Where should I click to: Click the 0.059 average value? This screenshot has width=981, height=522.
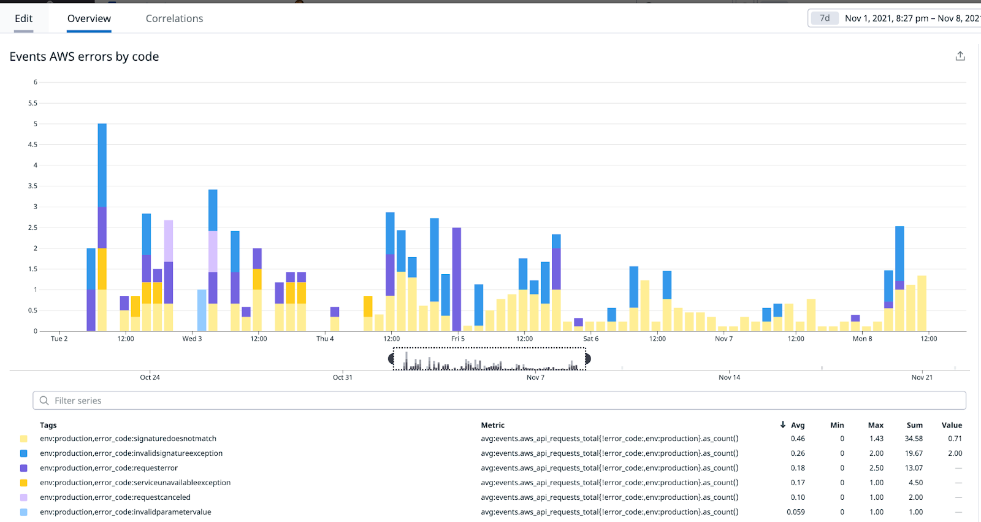point(796,512)
